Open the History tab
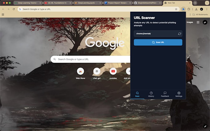The height and width of the screenshot is (131, 210). tap(151, 94)
